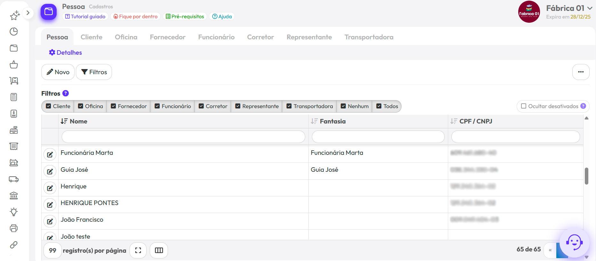The width and height of the screenshot is (596, 261).
Task: Open the bank building icon in sidebar
Action: tap(14, 195)
